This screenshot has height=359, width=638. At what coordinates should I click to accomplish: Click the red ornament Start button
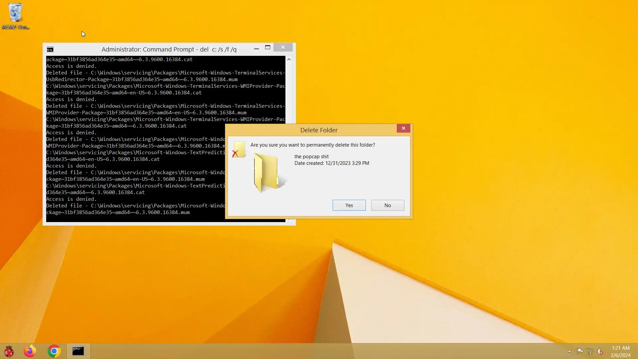click(9, 351)
